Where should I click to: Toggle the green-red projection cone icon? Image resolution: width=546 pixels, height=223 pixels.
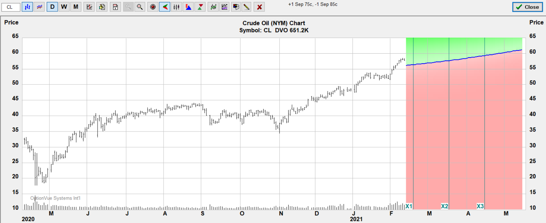165,7
